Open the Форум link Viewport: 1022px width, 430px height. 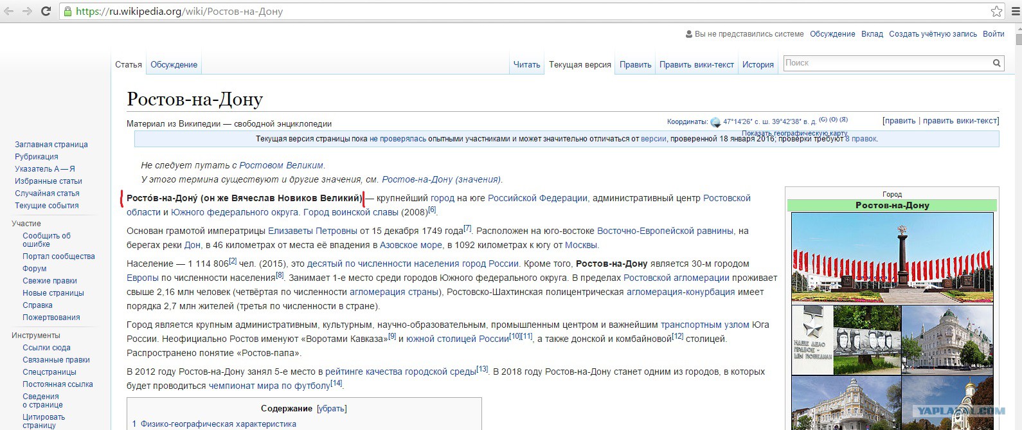click(x=34, y=269)
